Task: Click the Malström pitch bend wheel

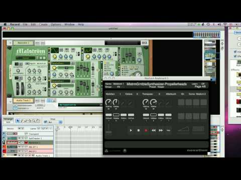Action: 18,88
